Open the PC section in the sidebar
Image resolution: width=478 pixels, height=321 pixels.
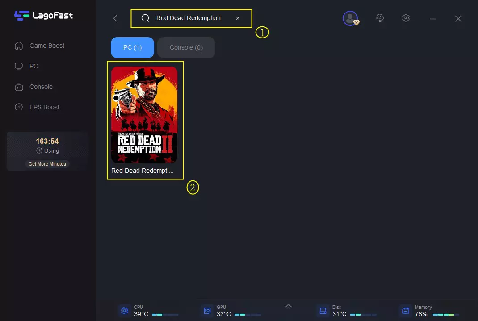pos(26,66)
